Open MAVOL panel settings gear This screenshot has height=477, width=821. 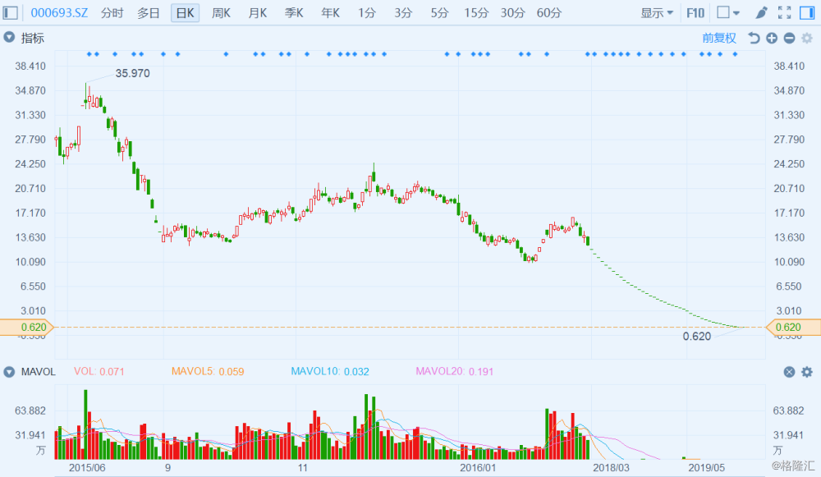807,372
